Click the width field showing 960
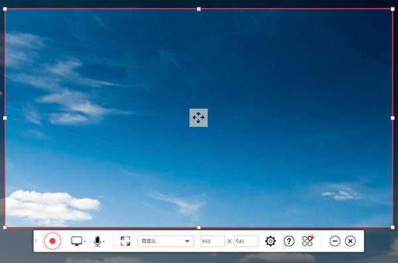The image size is (398, 263). [212, 241]
